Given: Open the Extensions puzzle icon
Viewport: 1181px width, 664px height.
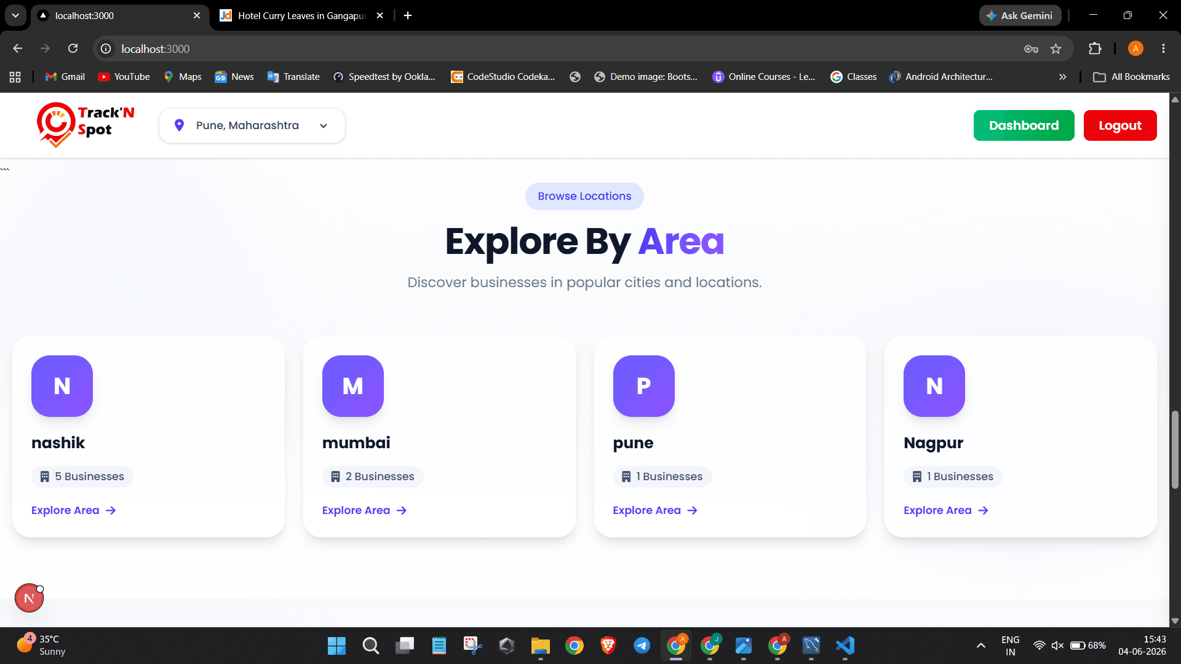Looking at the screenshot, I should [1095, 49].
